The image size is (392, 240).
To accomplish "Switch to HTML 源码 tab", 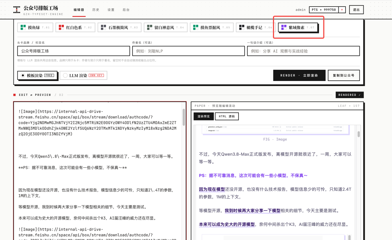I will coord(227,116).
